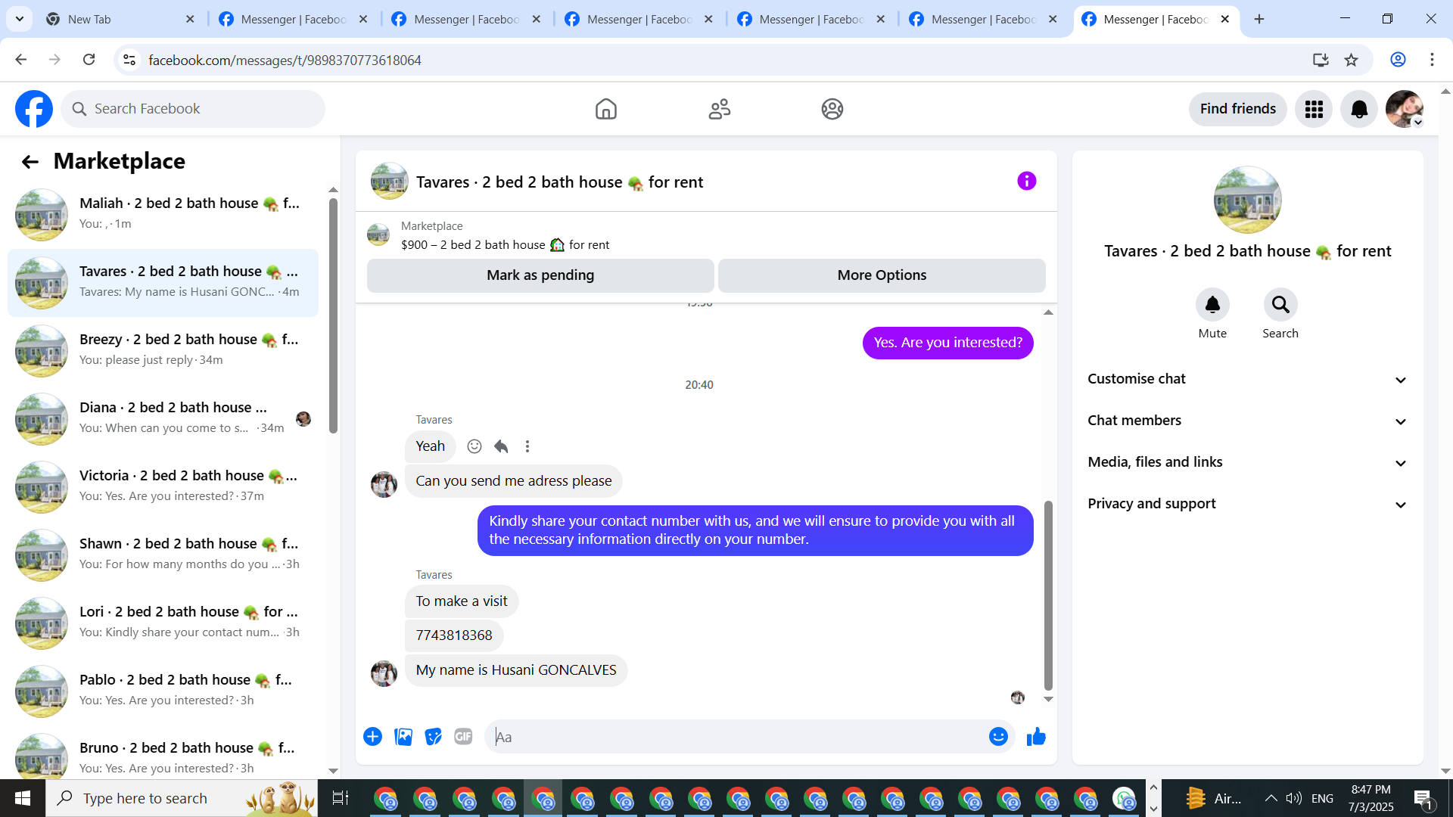Open more actions plus icon
The height and width of the screenshot is (817, 1453).
tap(372, 737)
